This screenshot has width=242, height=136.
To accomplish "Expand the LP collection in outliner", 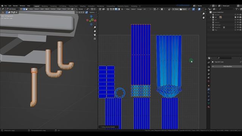I will point(211,17).
